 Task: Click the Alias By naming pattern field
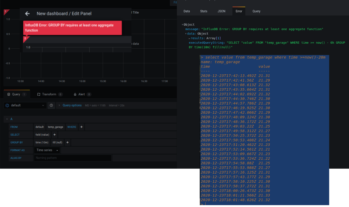point(73,158)
